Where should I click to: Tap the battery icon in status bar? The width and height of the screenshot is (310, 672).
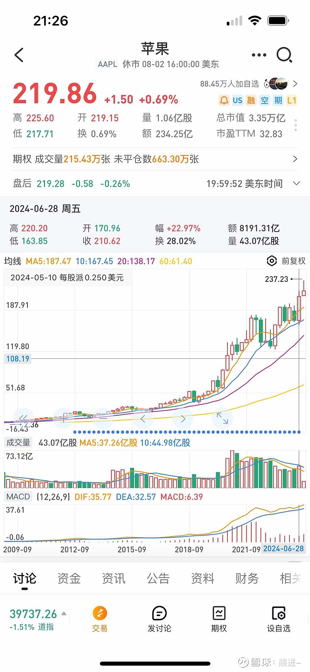278,21
